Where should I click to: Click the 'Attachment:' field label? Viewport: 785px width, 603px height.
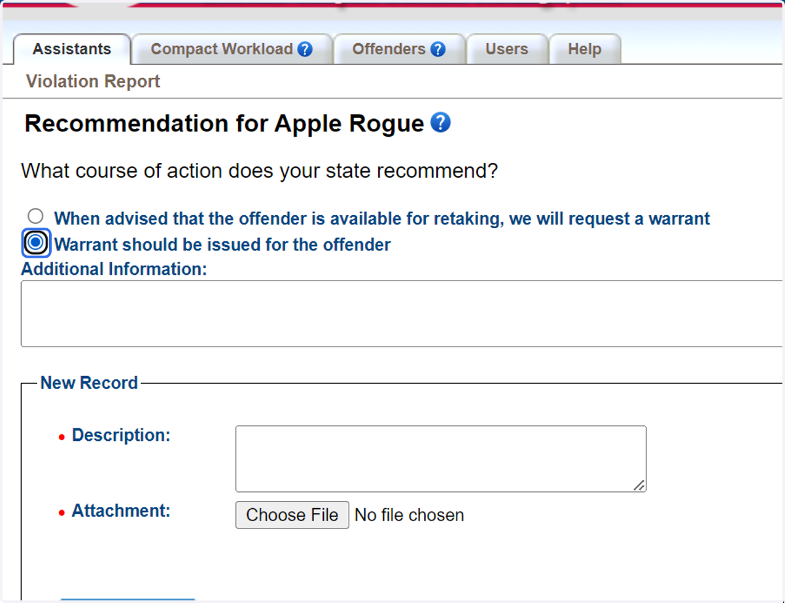click(121, 510)
